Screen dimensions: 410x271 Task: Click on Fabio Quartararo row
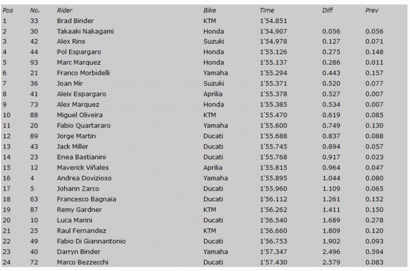[x=204, y=126]
